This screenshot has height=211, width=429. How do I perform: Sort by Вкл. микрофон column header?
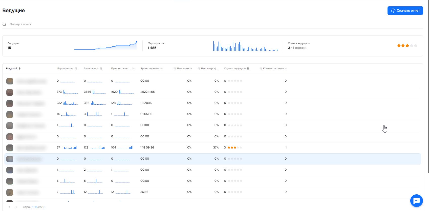point(208,69)
